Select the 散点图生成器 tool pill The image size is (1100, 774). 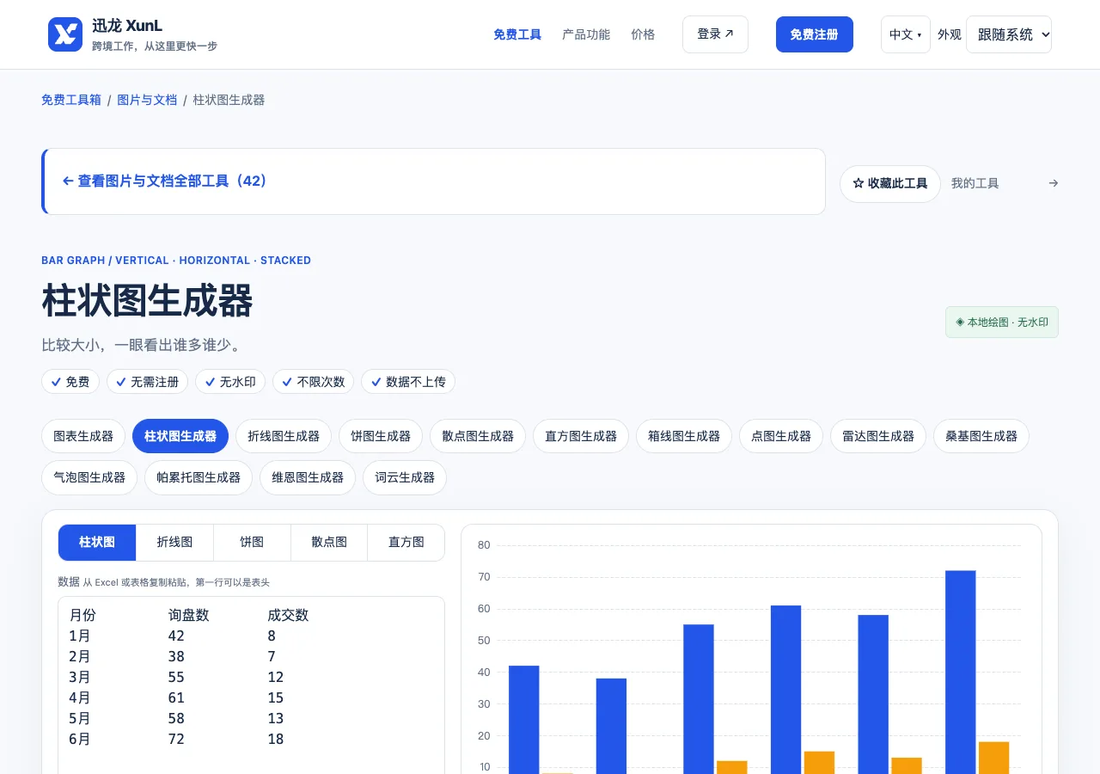tap(478, 436)
